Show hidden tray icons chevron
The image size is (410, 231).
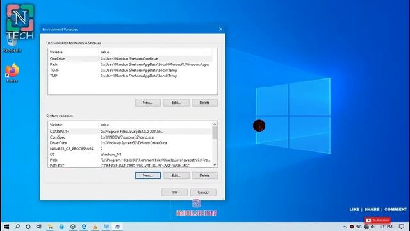[x=345, y=227]
